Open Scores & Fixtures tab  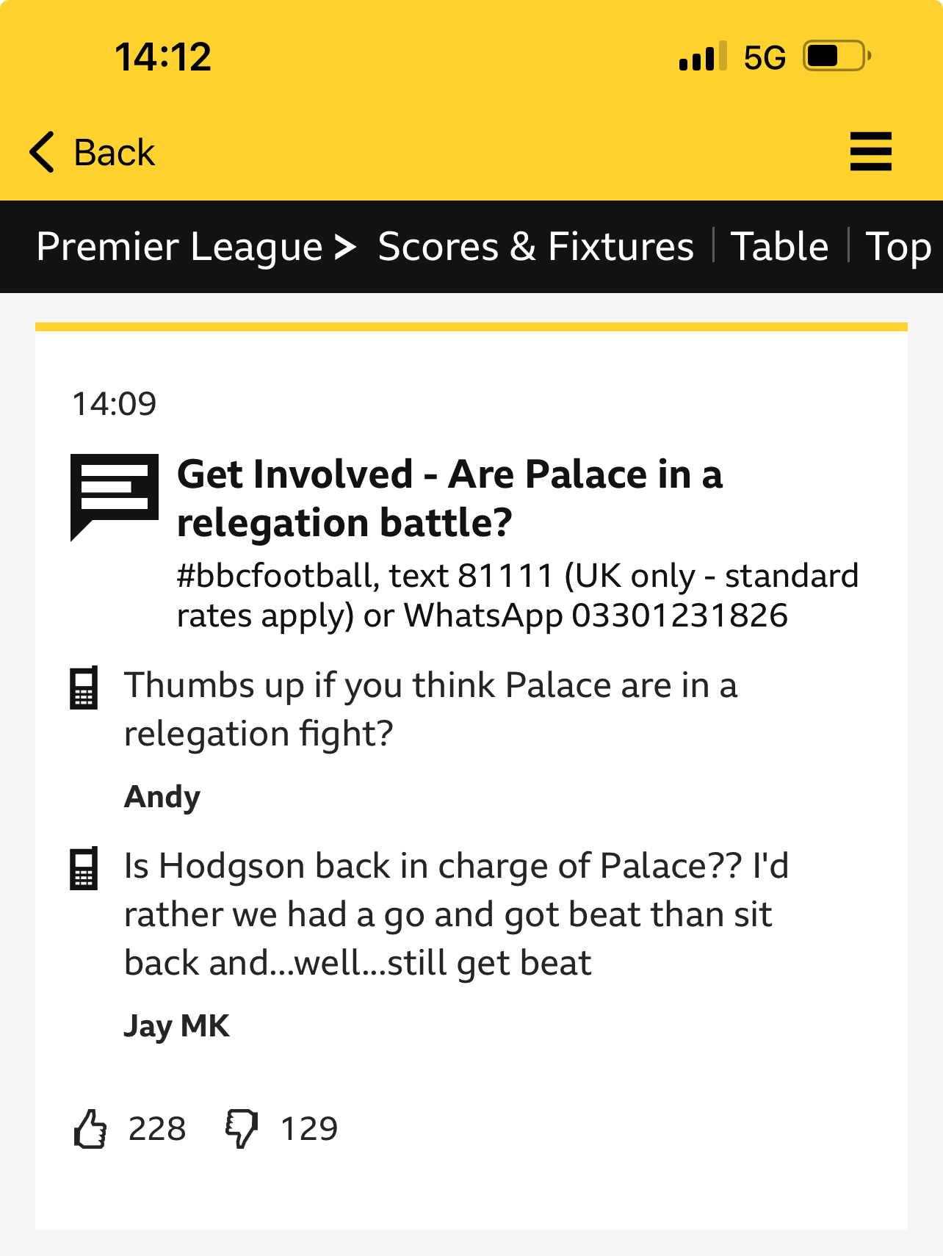pos(535,246)
